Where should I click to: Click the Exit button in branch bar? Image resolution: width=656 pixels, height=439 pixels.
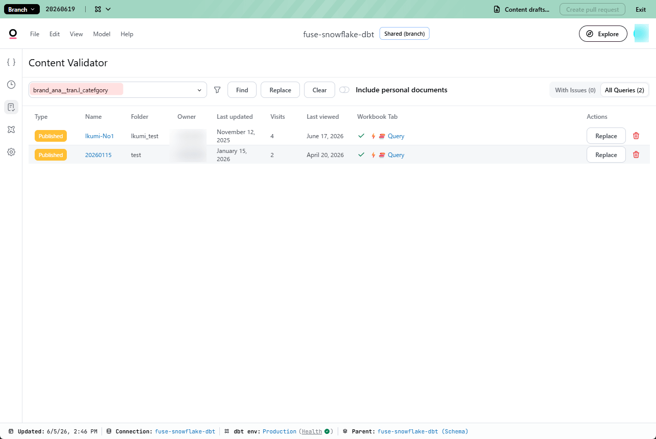641,9
